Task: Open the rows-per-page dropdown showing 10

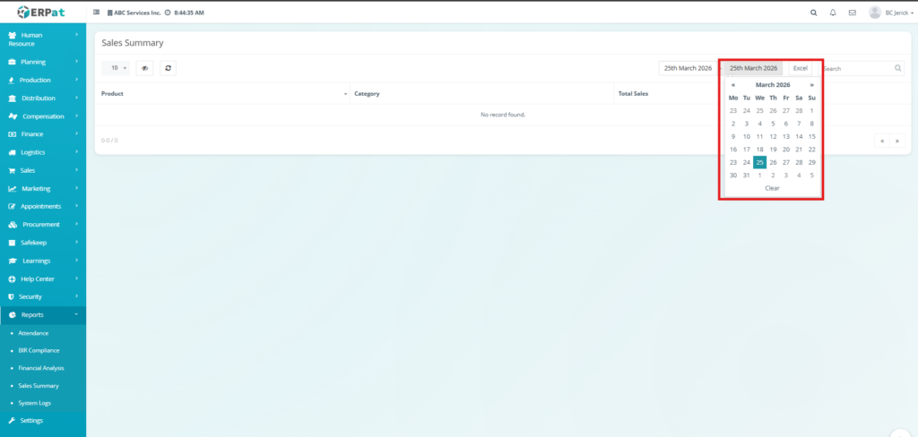Action: (117, 68)
